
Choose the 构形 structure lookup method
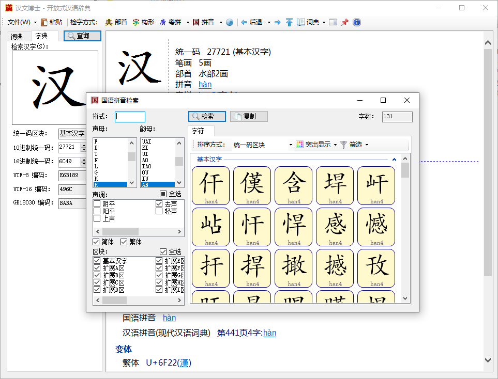click(143, 22)
